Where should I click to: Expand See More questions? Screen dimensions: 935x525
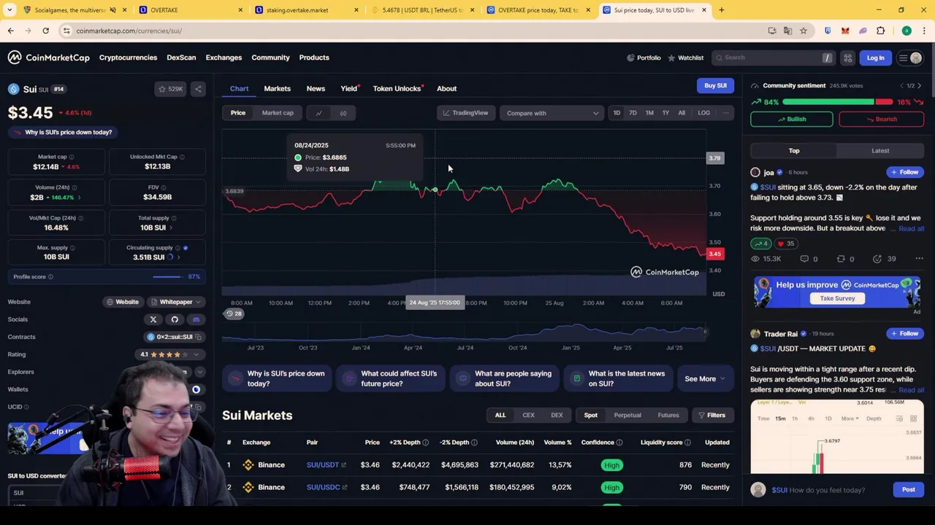coord(705,379)
